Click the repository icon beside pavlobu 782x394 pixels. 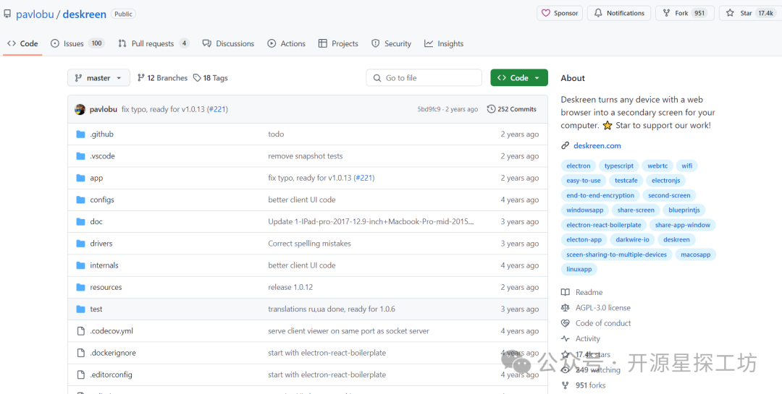pyautogui.click(x=7, y=14)
